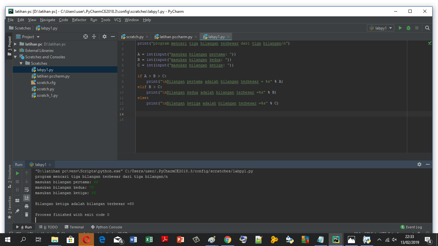This screenshot has height=246, width=438.
Task: Hide the Run tool window
Action: click(x=428, y=164)
